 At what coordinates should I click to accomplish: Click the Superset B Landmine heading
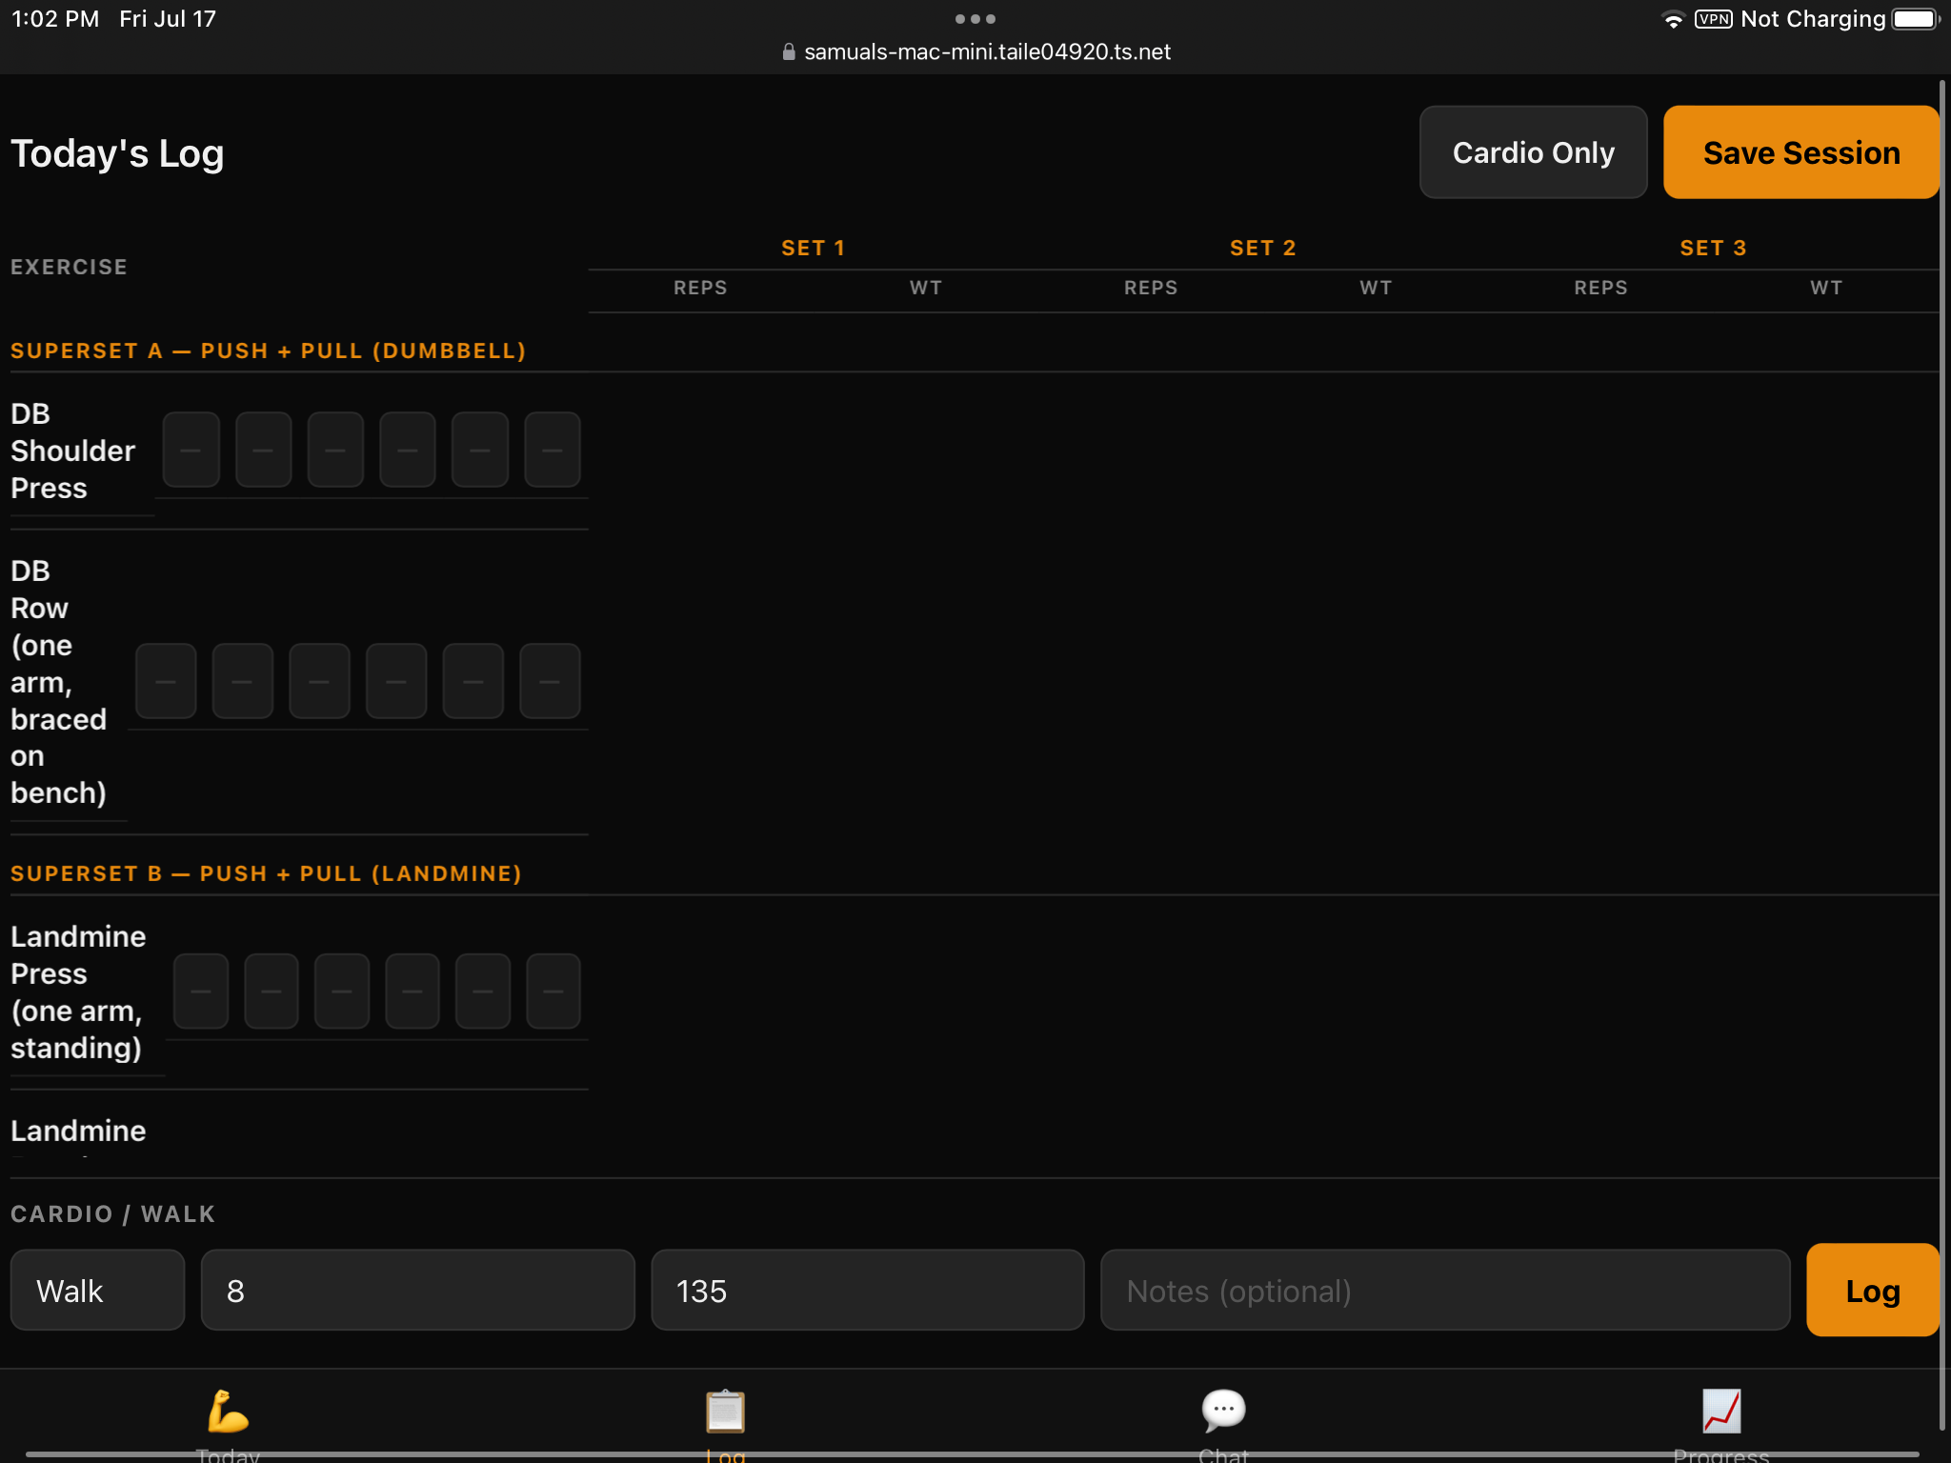point(267,874)
